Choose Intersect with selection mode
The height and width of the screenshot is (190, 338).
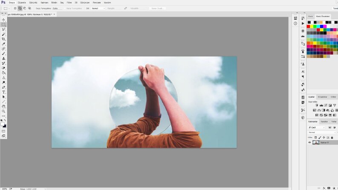tap(29, 9)
